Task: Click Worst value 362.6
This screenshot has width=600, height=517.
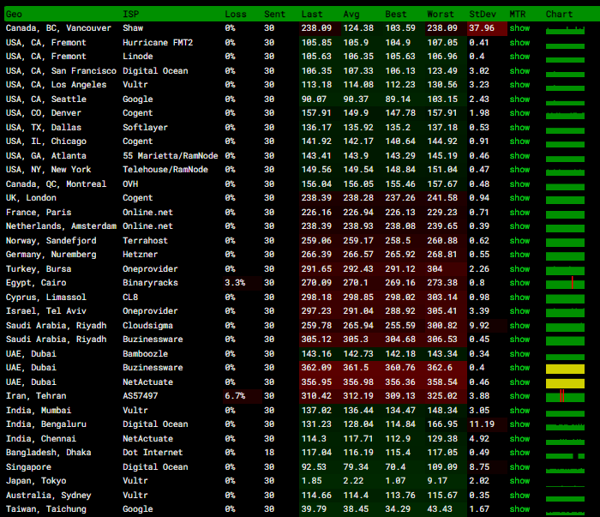Action: pos(440,368)
